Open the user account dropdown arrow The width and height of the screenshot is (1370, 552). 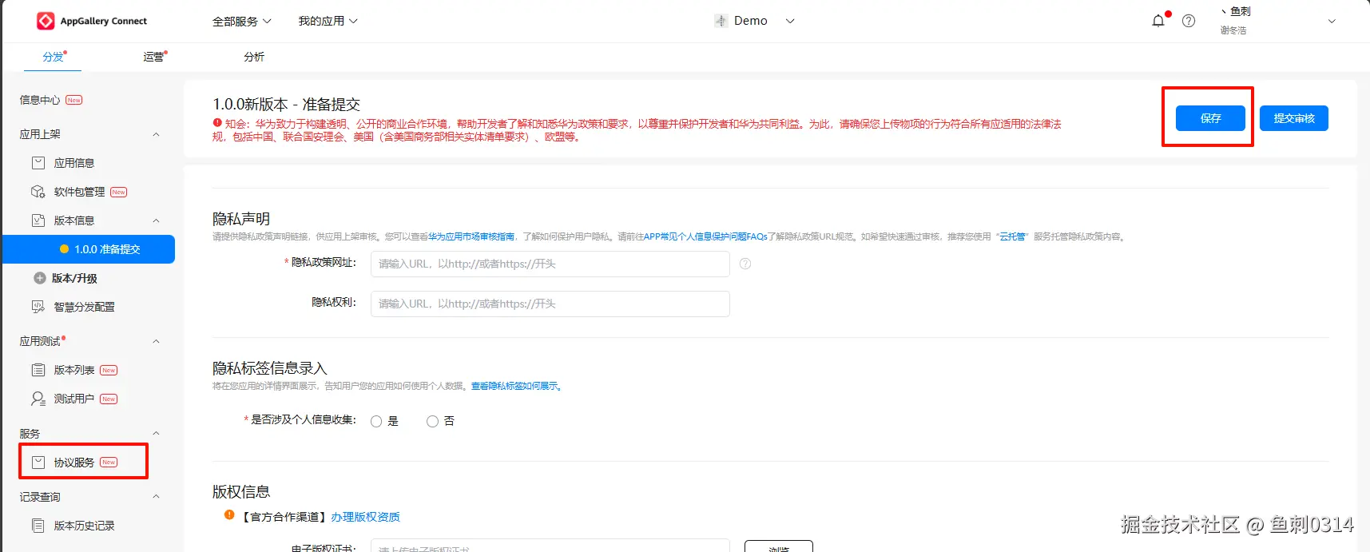[x=1332, y=22]
